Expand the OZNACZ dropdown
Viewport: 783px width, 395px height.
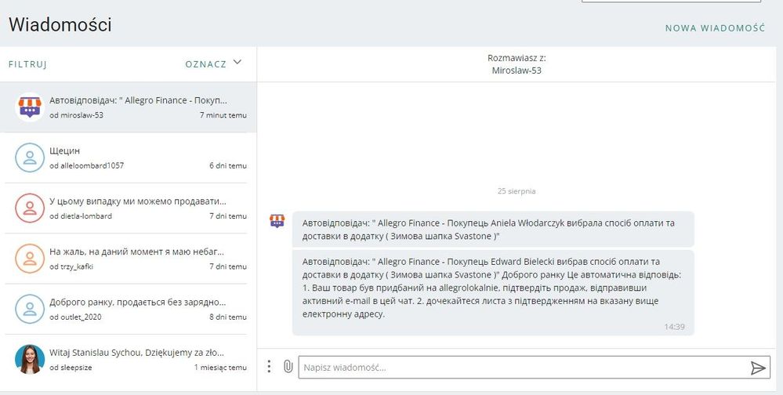click(x=206, y=63)
